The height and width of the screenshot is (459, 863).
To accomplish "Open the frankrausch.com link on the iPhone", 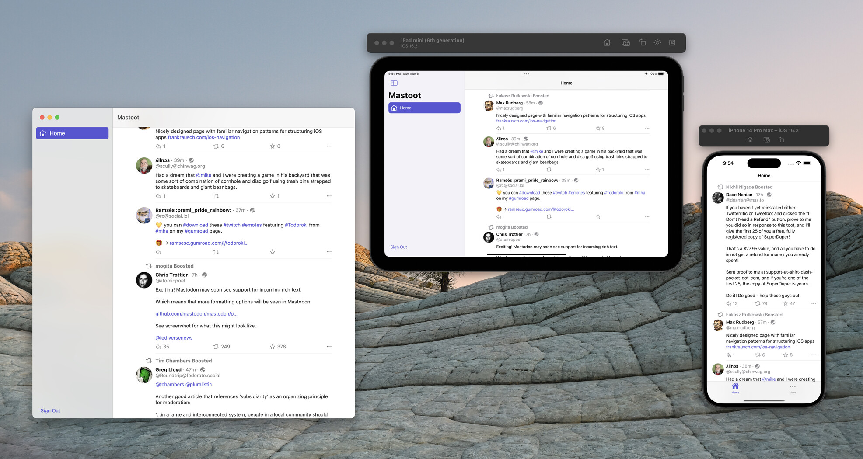I will (x=758, y=347).
